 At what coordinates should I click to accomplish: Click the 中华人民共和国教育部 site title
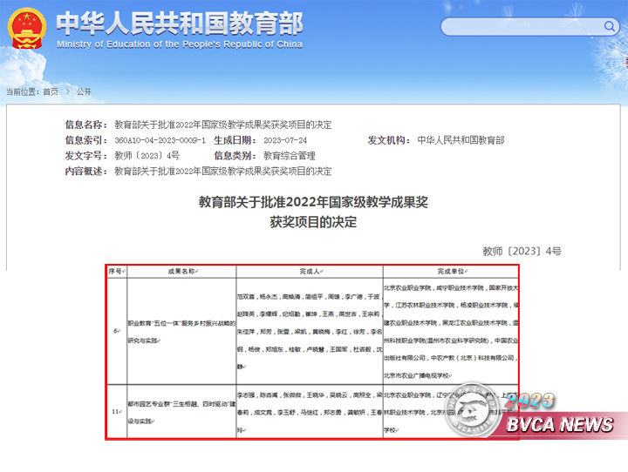point(180,23)
